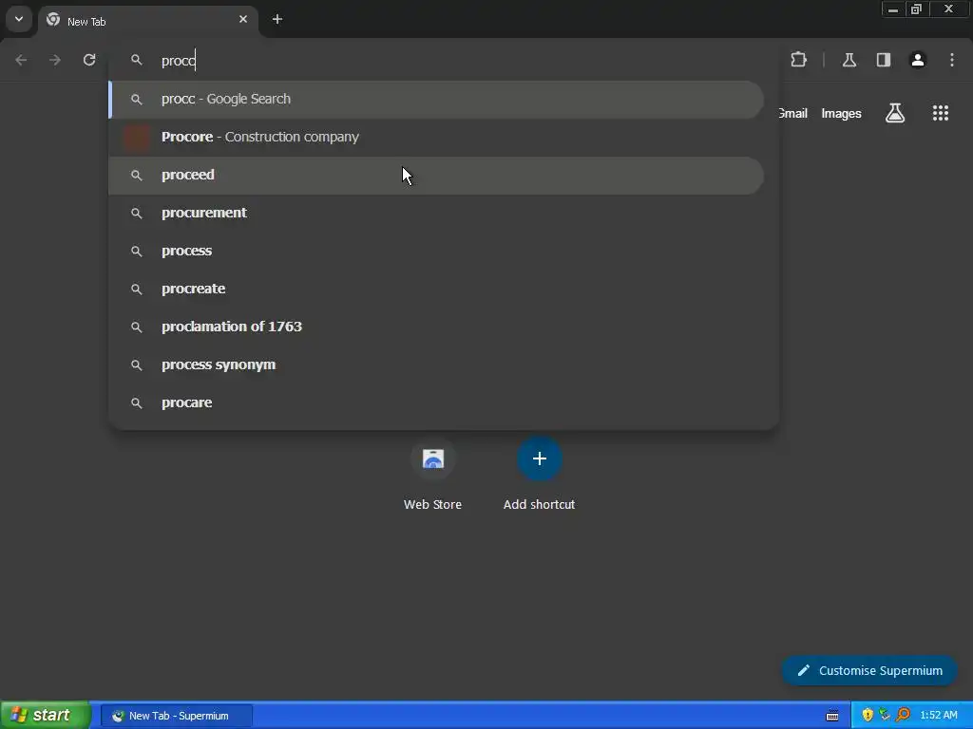
Task: Click the on-screen keyboard tray icon
Action: point(832,716)
